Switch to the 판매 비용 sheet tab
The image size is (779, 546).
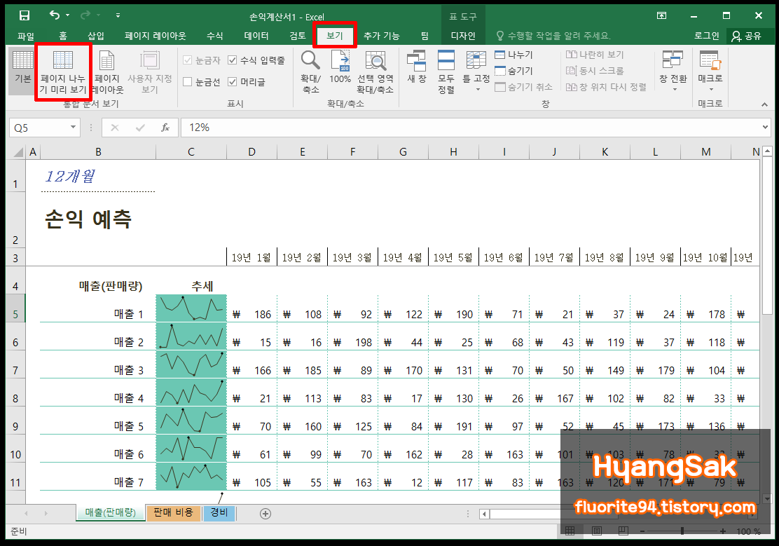174,512
